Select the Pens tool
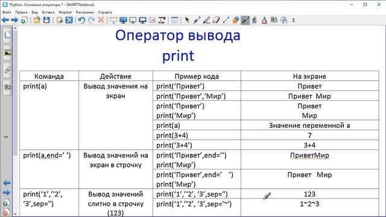386x217 pixels. (197, 20)
